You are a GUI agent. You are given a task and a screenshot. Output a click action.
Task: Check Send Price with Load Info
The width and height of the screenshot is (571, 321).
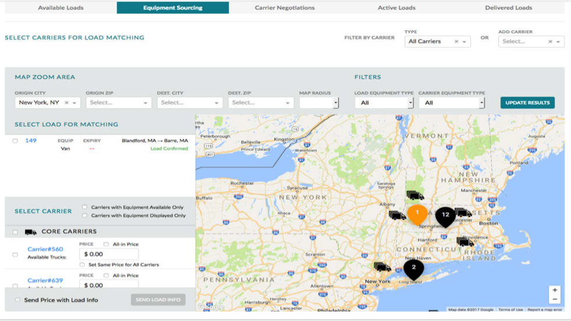point(18,300)
